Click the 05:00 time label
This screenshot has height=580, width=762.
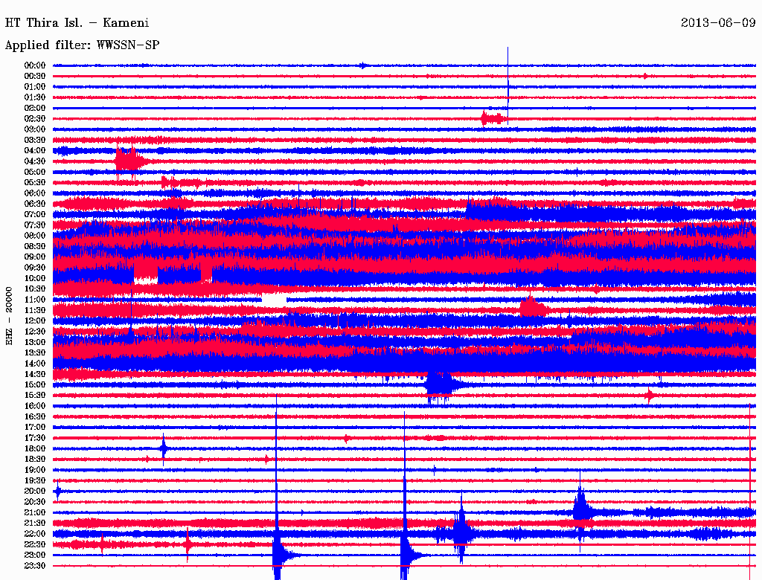(35, 172)
